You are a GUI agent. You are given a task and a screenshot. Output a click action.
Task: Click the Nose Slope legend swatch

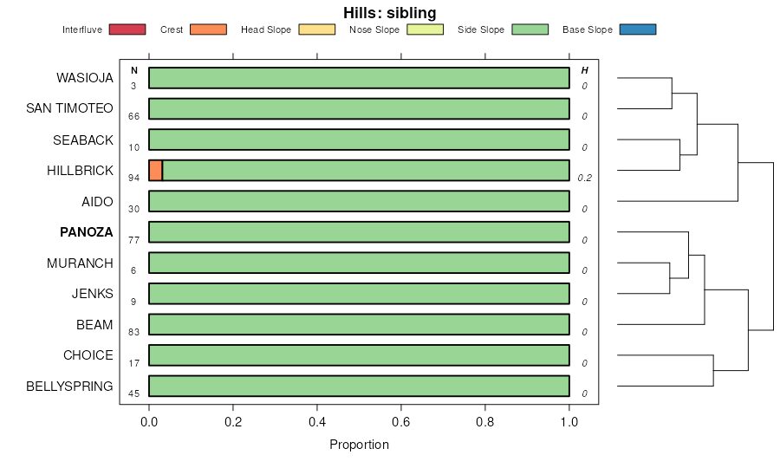pos(425,29)
